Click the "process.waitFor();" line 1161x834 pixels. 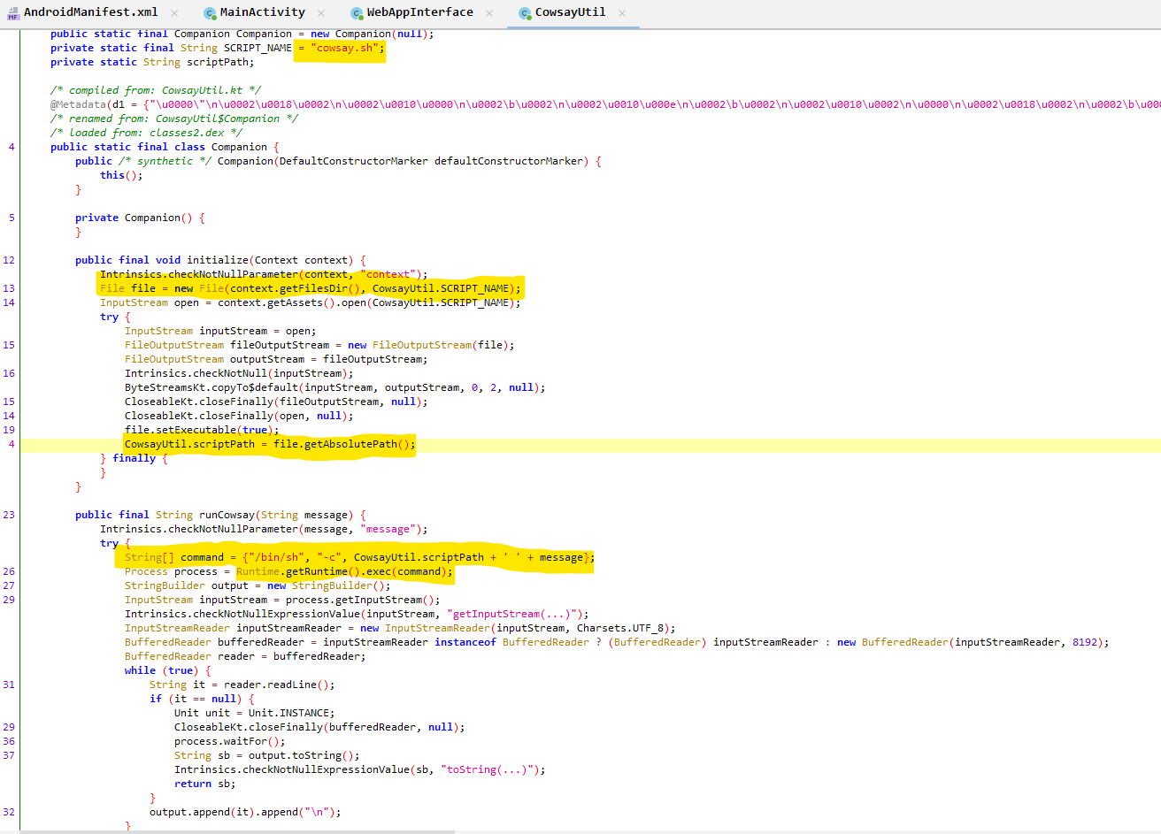(230, 741)
